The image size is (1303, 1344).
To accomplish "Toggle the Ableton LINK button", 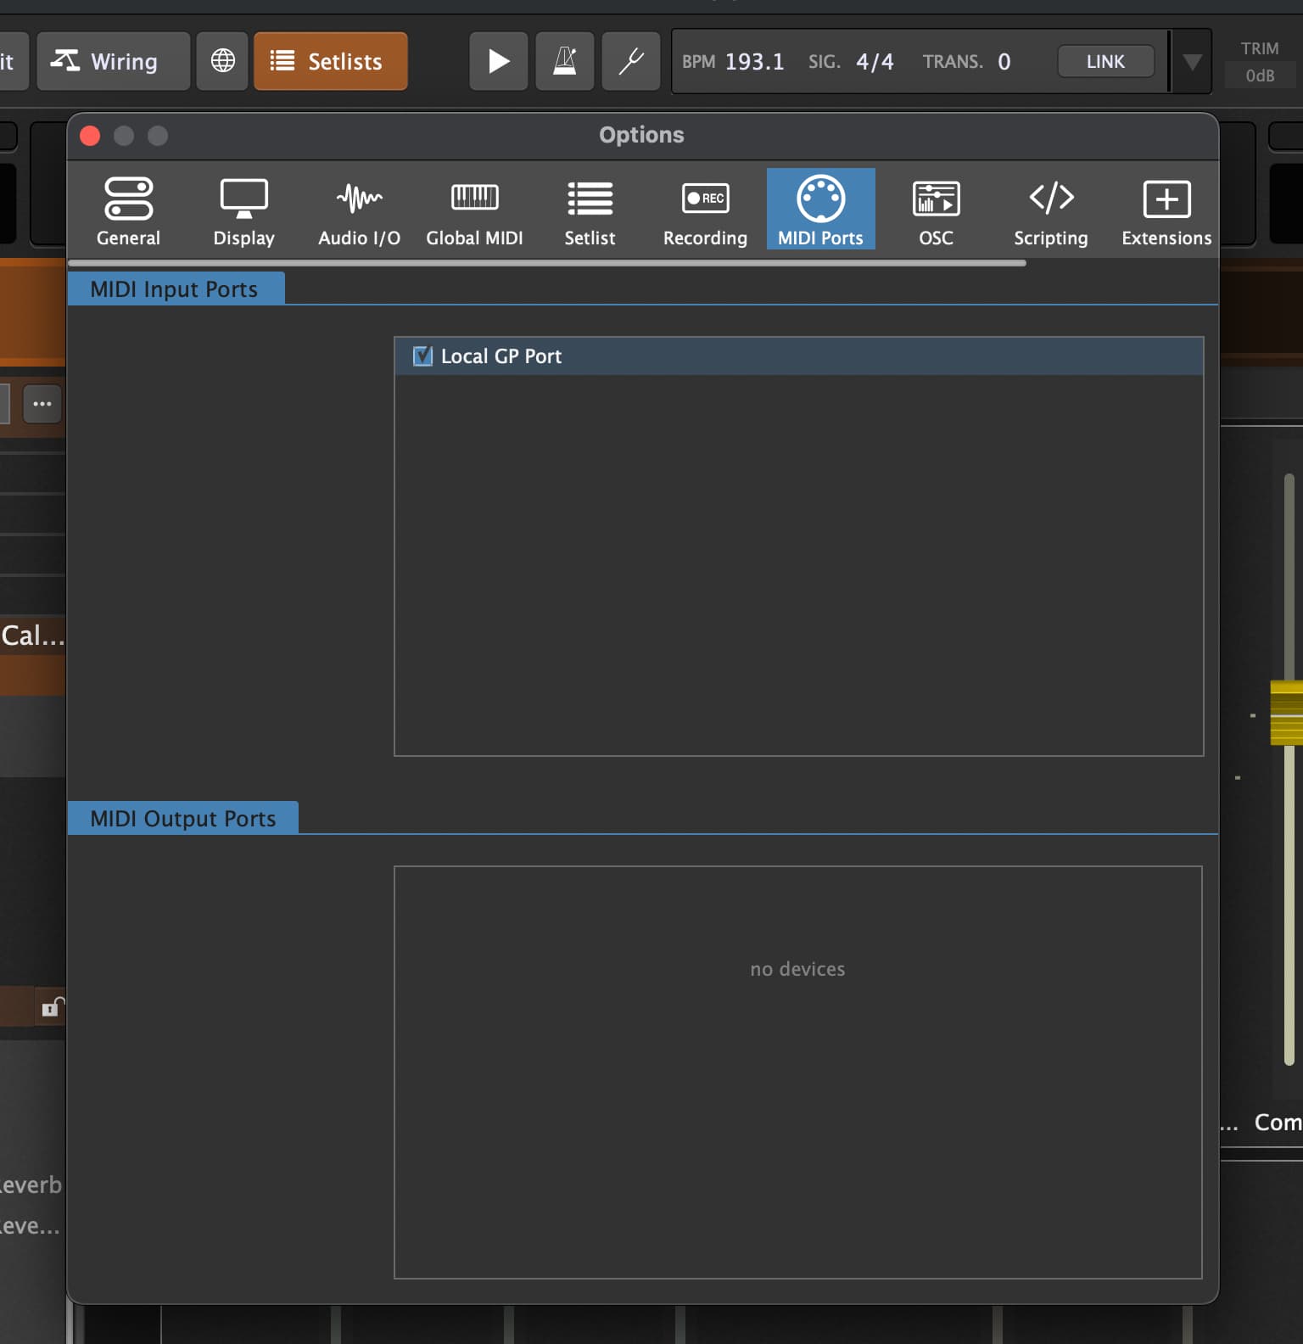I will click(1104, 61).
